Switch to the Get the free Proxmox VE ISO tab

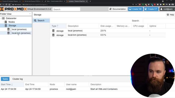pyautogui.click(x=33, y=1)
